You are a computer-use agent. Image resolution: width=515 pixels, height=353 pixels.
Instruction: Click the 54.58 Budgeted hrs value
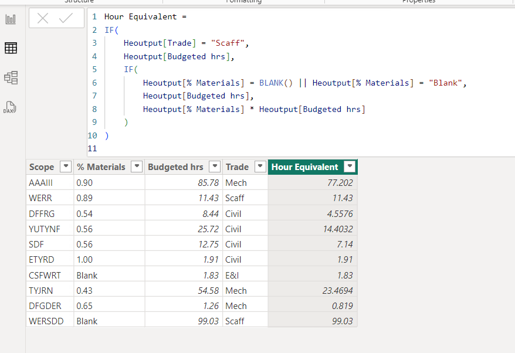pyautogui.click(x=208, y=291)
